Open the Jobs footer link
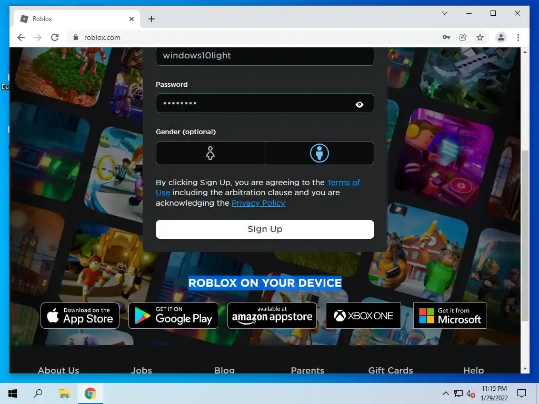This screenshot has width=539, height=404. point(141,370)
